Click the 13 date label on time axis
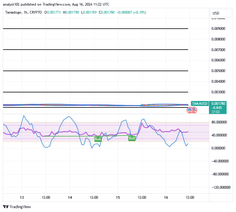This screenshot has height=212, width=236. [x=22, y=197]
